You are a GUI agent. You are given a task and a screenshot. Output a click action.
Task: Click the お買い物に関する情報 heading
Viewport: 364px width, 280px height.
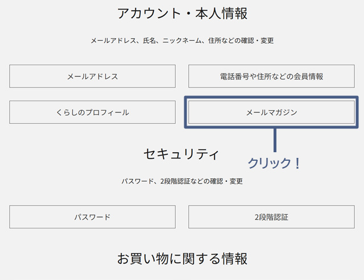(x=182, y=259)
